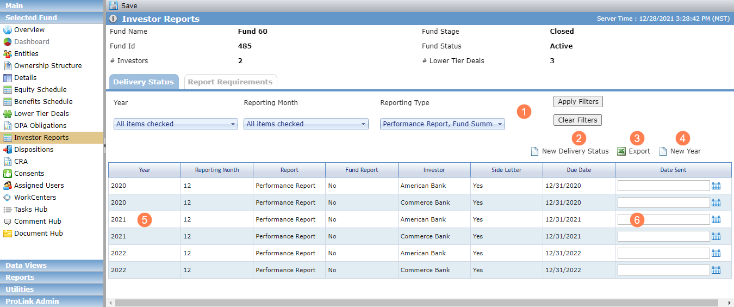
Task: Open calendar for 2020 American Bank row
Action: point(716,186)
